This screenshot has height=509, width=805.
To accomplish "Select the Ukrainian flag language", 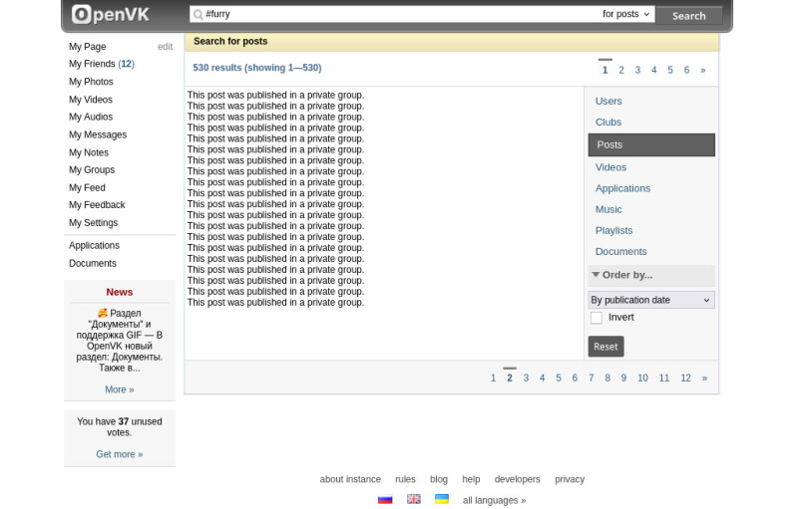I will coord(442,499).
